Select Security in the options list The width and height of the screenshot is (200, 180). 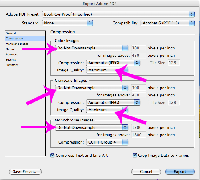(x=25, y=60)
